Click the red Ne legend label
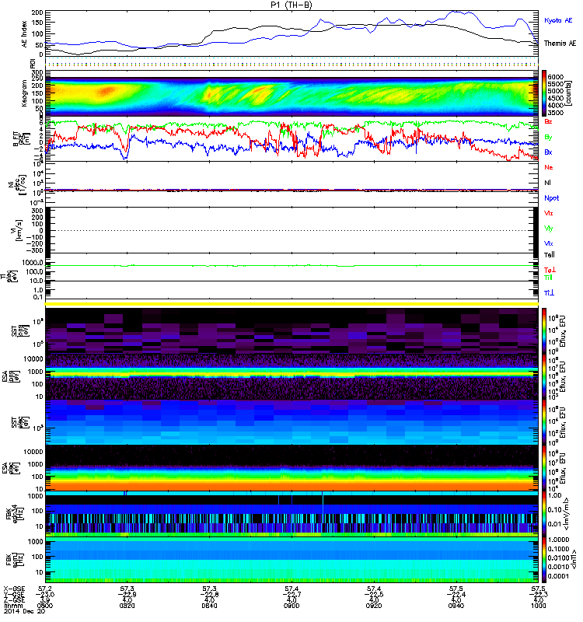This screenshot has height=622, width=583. point(548,167)
